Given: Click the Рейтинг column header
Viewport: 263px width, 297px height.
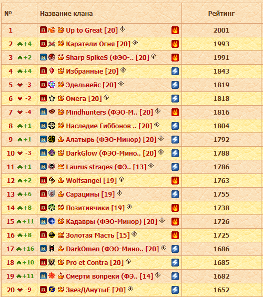Looking at the screenshot, I should [221, 14].
